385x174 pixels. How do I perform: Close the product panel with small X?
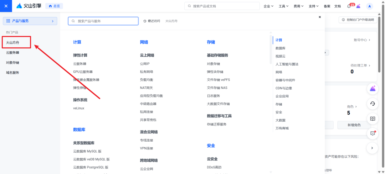(x=320, y=17)
